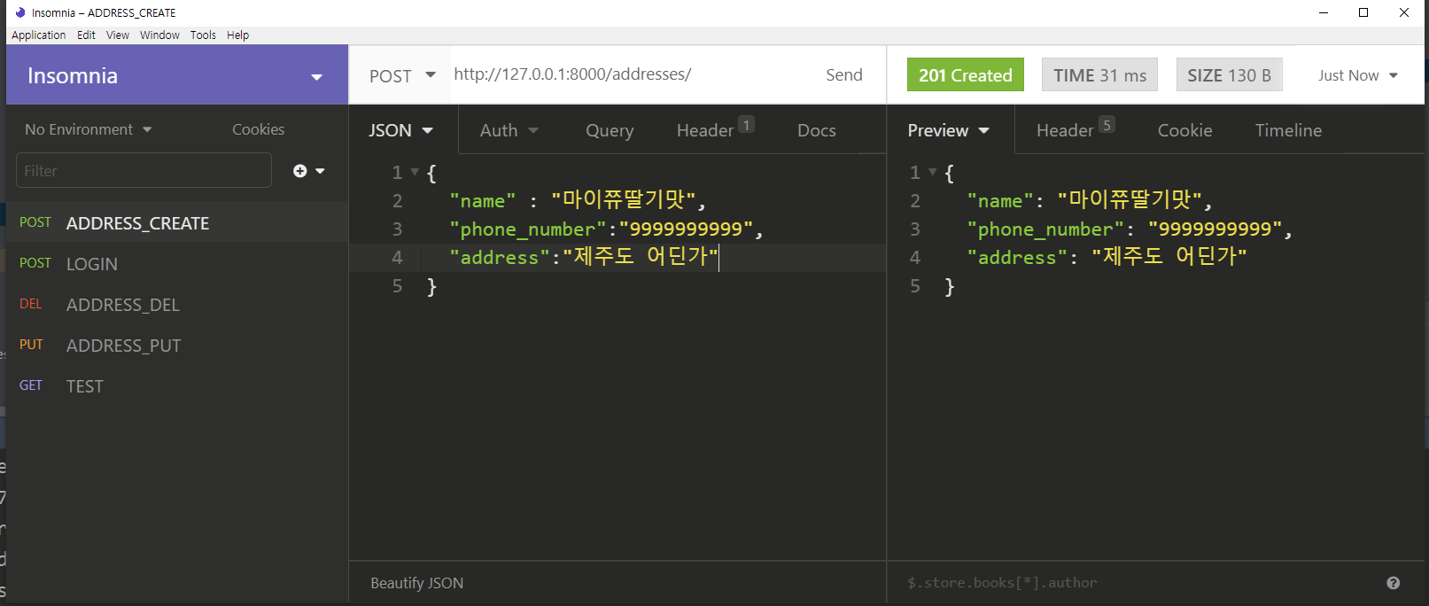Viewport: 1429px width, 606px height.
Task: Open the Preview mode dropdown
Action: pyautogui.click(x=948, y=130)
